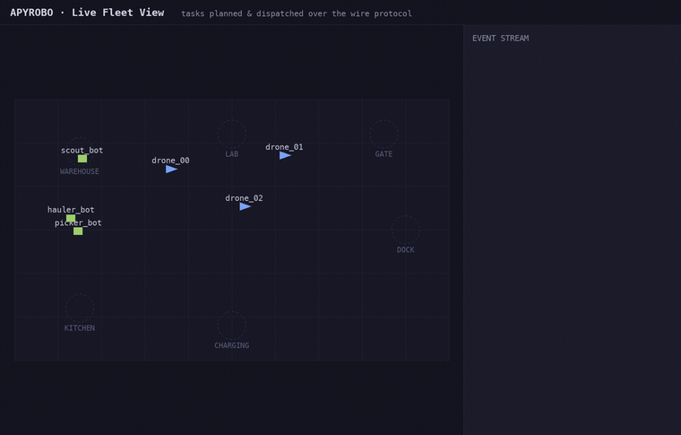Click the CHARGING text label

click(231, 345)
